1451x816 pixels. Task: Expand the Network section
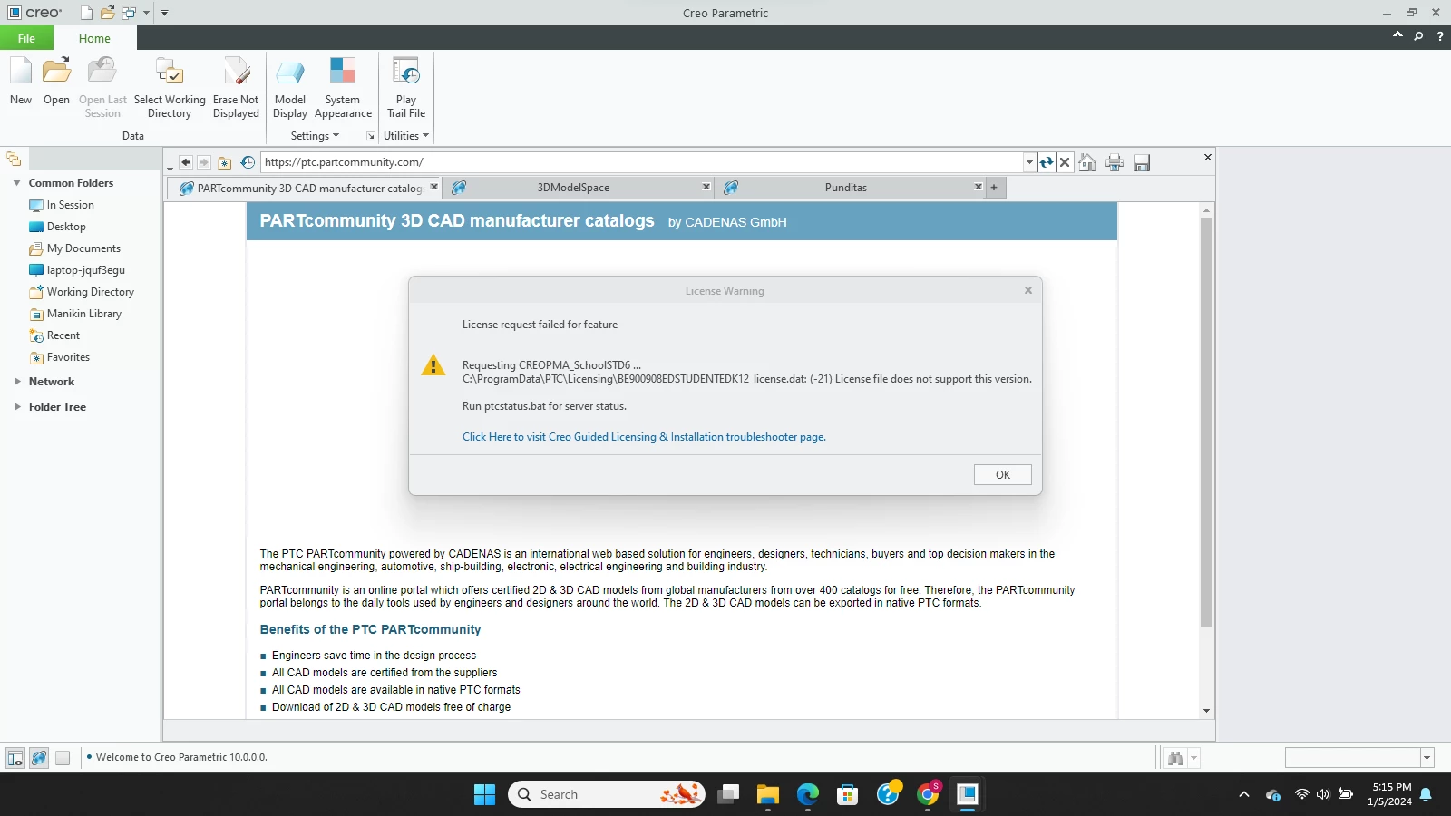(x=16, y=382)
